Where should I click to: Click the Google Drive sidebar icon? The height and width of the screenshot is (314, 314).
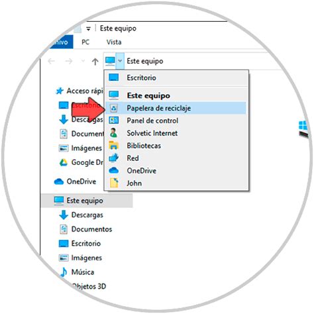click(x=64, y=162)
